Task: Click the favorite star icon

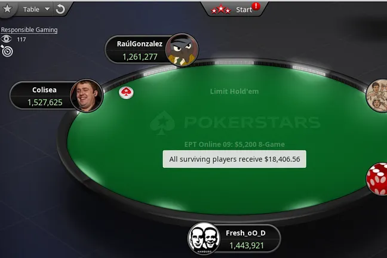Action: coord(7,9)
